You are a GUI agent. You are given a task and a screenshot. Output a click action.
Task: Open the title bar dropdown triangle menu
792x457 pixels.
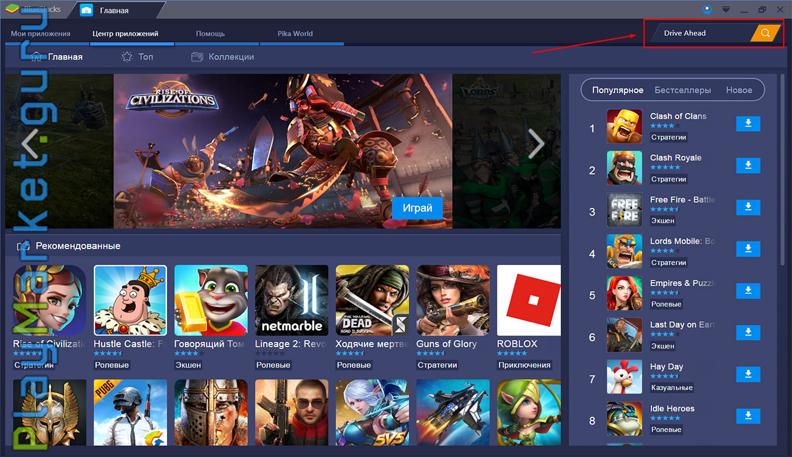[726, 10]
